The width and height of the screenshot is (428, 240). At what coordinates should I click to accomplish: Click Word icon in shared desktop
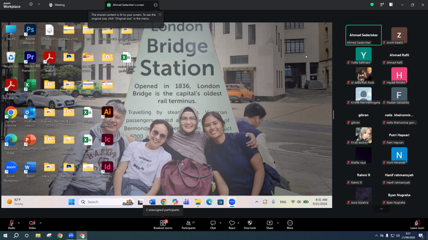30,169
